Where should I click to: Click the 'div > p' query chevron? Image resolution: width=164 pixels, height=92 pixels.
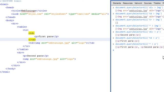tap(113, 32)
